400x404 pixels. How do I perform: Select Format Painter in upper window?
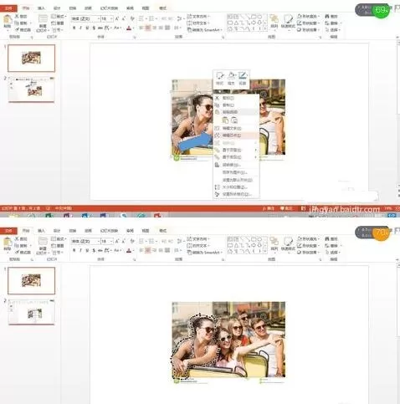pos(23,30)
